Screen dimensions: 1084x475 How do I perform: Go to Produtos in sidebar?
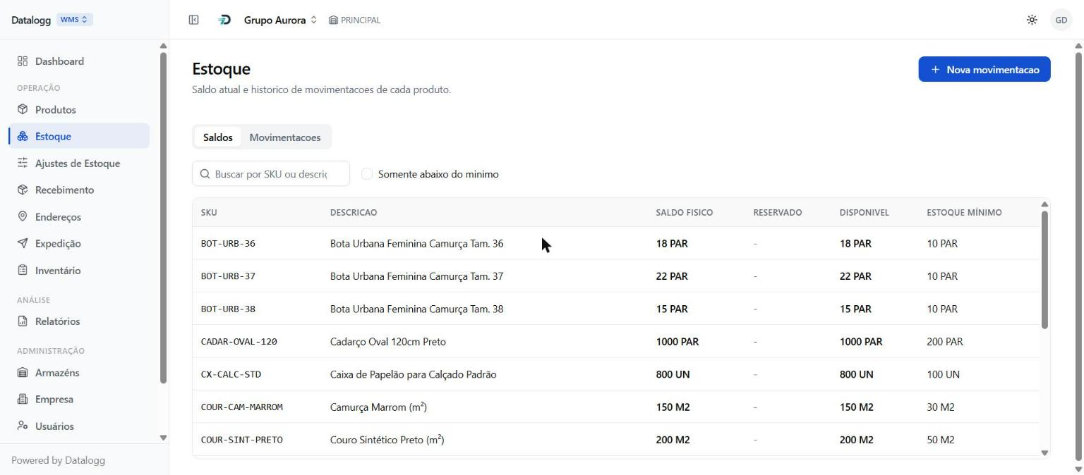(x=79, y=110)
